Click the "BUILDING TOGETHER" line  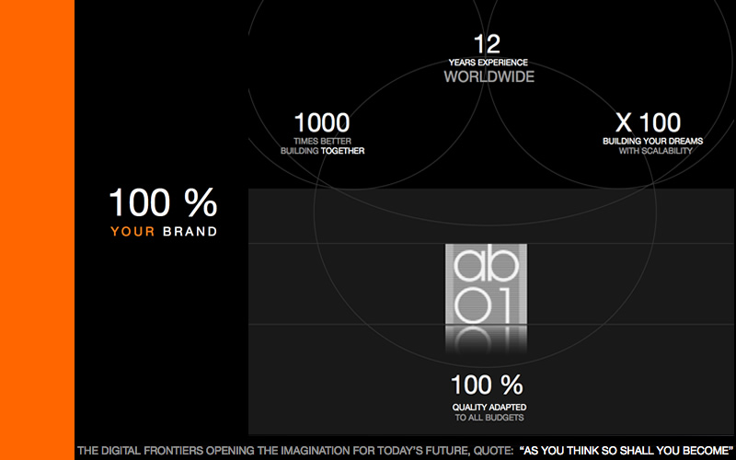coord(323,151)
